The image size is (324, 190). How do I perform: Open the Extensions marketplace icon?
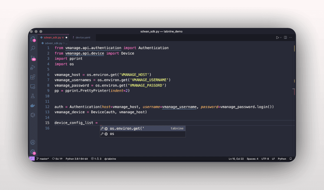pos(33,77)
